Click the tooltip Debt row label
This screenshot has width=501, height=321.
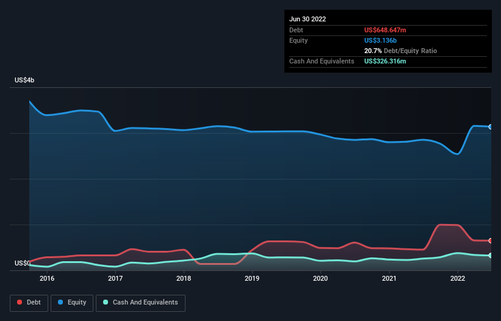coord(296,30)
